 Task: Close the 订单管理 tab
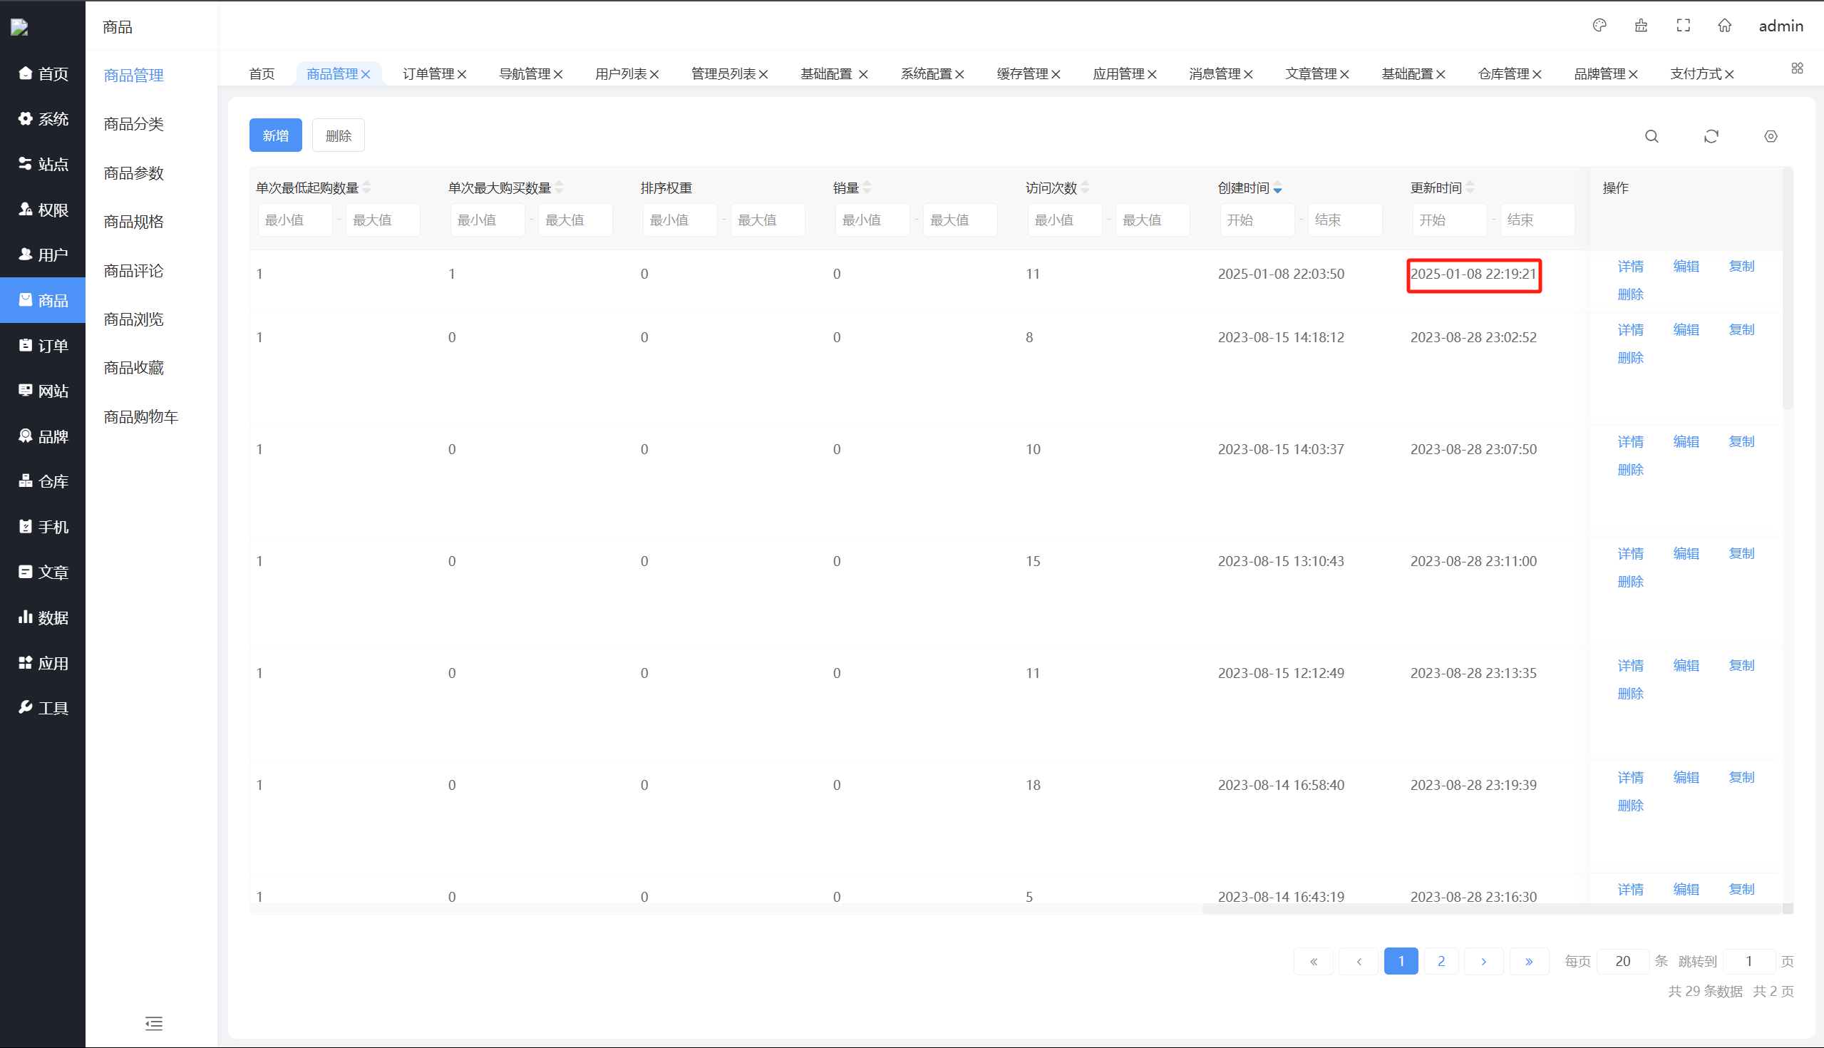[462, 74]
